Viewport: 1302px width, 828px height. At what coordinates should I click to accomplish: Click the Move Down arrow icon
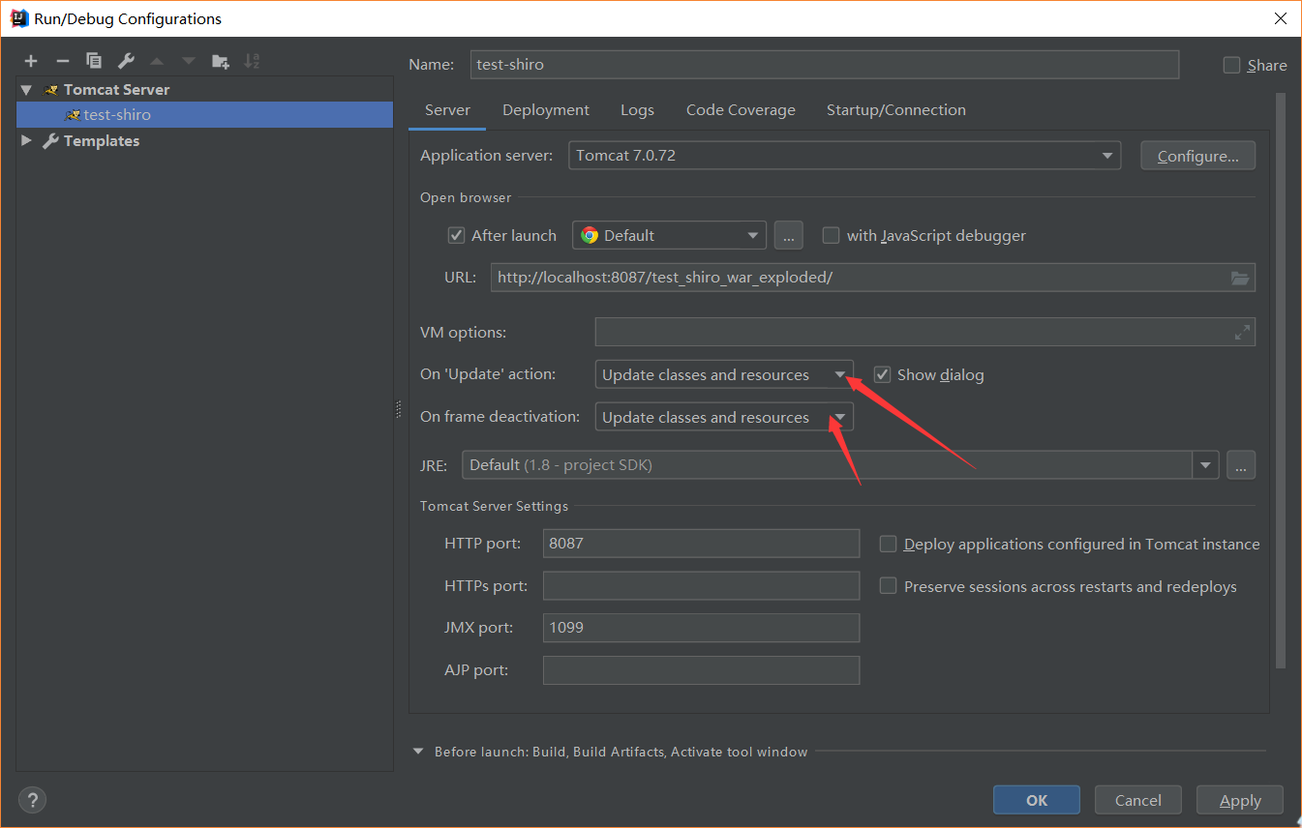189,61
